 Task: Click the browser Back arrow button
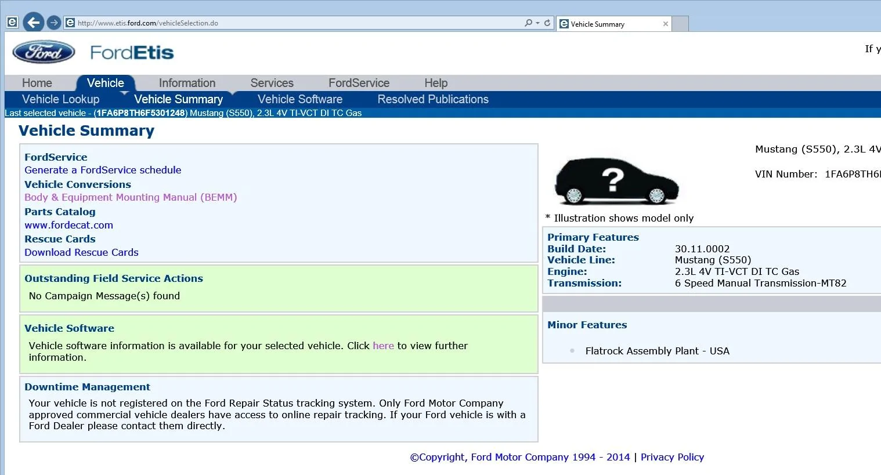tap(34, 23)
